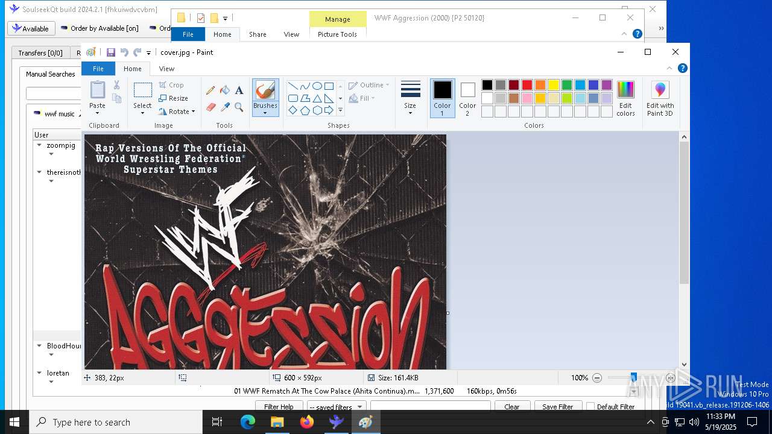Pick the red color in palette
This screenshot has height=434, width=772.
[x=527, y=85]
